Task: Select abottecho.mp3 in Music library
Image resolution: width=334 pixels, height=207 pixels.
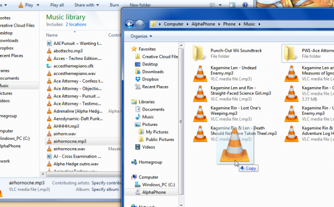Action: 65,51
